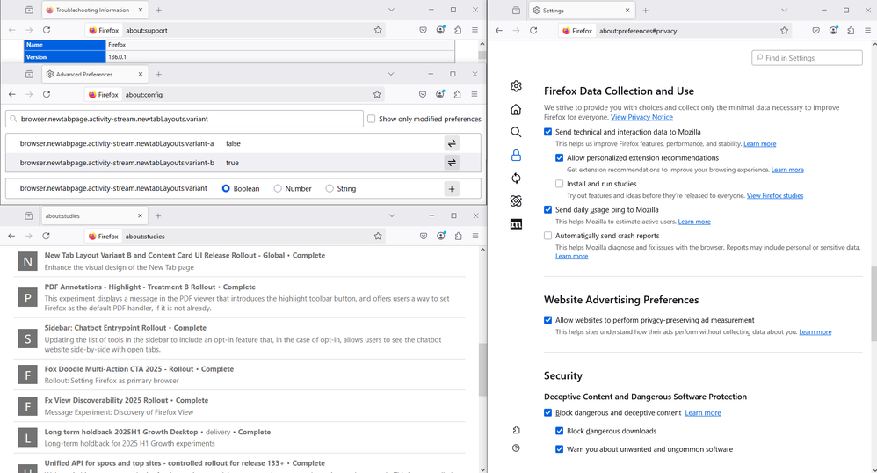Uncheck Send technical and interaction data

[x=547, y=132]
